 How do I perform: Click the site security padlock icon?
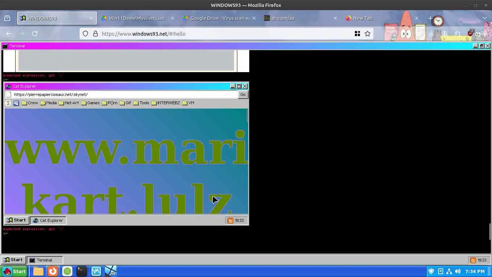click(96, 34)
